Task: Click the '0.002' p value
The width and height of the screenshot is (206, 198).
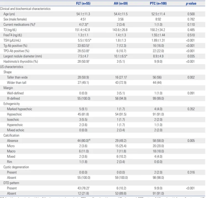Action: click(191, 77)
